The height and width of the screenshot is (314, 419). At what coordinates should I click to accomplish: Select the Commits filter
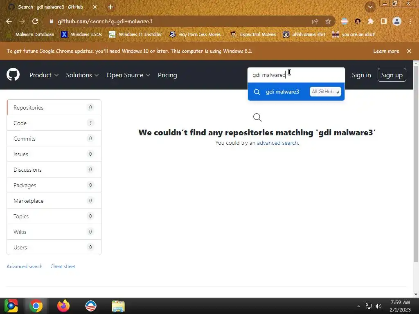54,139
